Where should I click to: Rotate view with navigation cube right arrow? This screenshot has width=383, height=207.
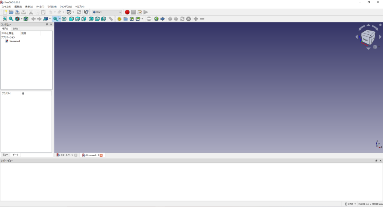pyautogui.click(x=380, y=37)
